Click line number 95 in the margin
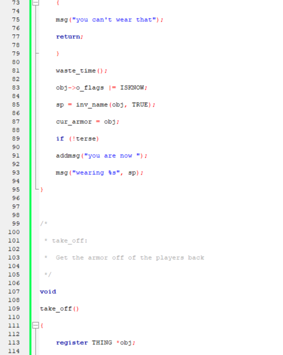Screen dimensions: 283x355 point(16,189)
